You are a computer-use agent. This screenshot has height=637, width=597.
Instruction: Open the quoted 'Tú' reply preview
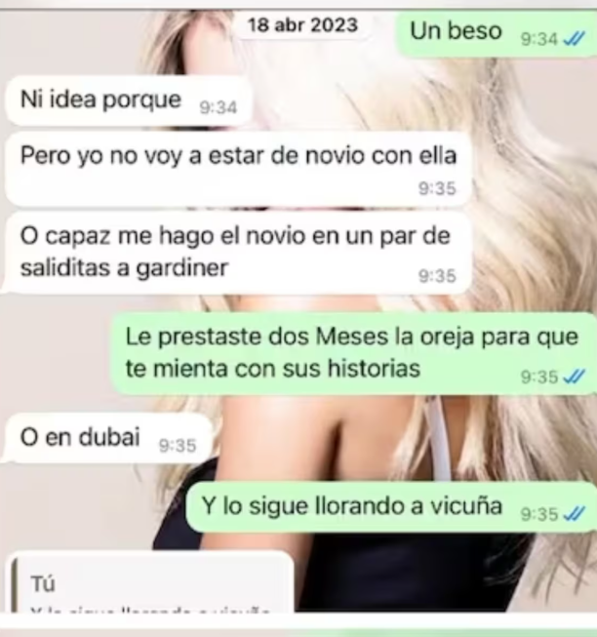(152, 583)
